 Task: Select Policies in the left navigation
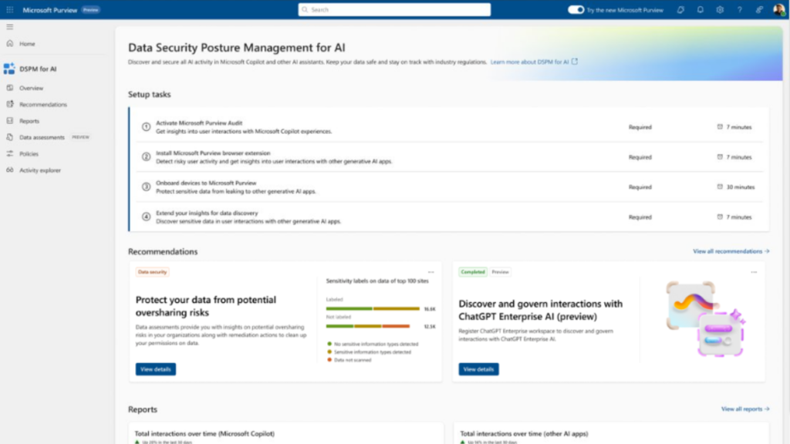click(29, 154)
